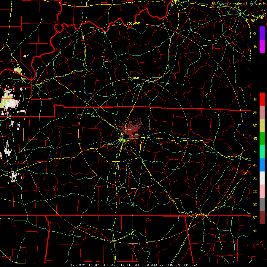Select the BD yellow legend block
The image size is (267, 267).
pyautogui.click(x=262, y=125)
